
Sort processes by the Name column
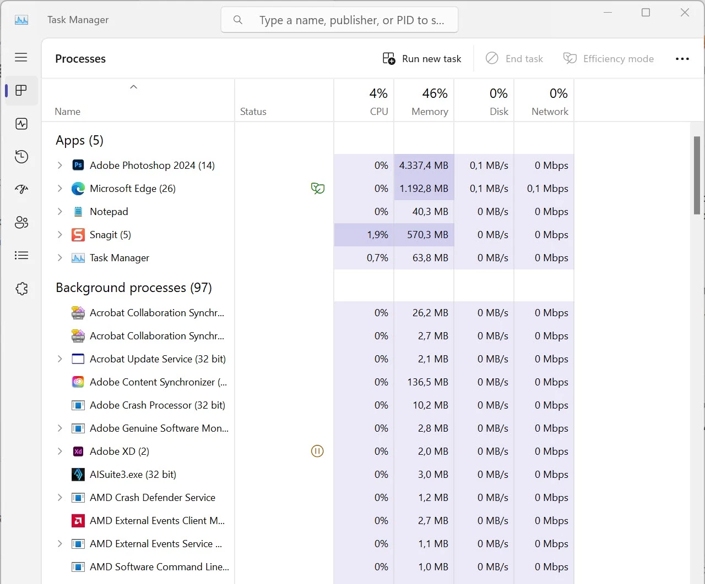click(x=138, y=101)
